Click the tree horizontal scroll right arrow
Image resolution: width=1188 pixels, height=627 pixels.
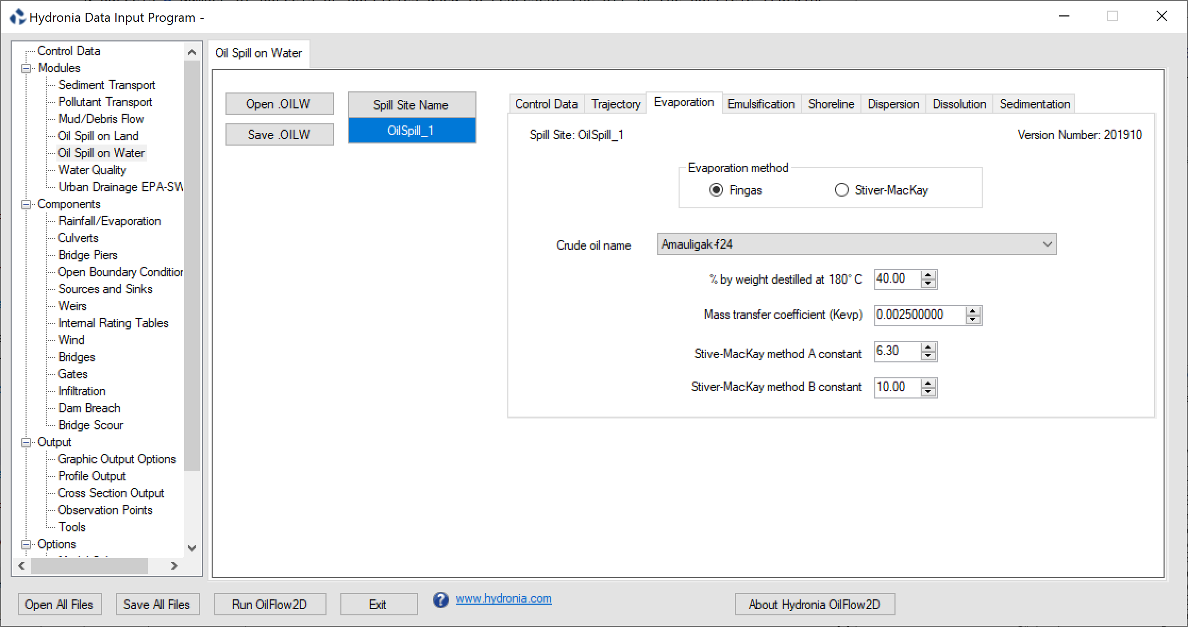coord(174,566)
